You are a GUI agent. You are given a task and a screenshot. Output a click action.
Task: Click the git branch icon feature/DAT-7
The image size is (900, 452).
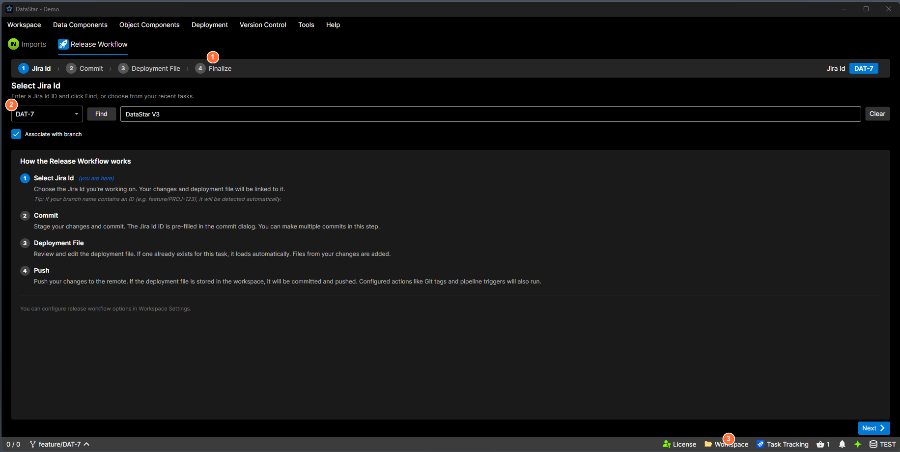pyautogui.click(x=32, y=444)
